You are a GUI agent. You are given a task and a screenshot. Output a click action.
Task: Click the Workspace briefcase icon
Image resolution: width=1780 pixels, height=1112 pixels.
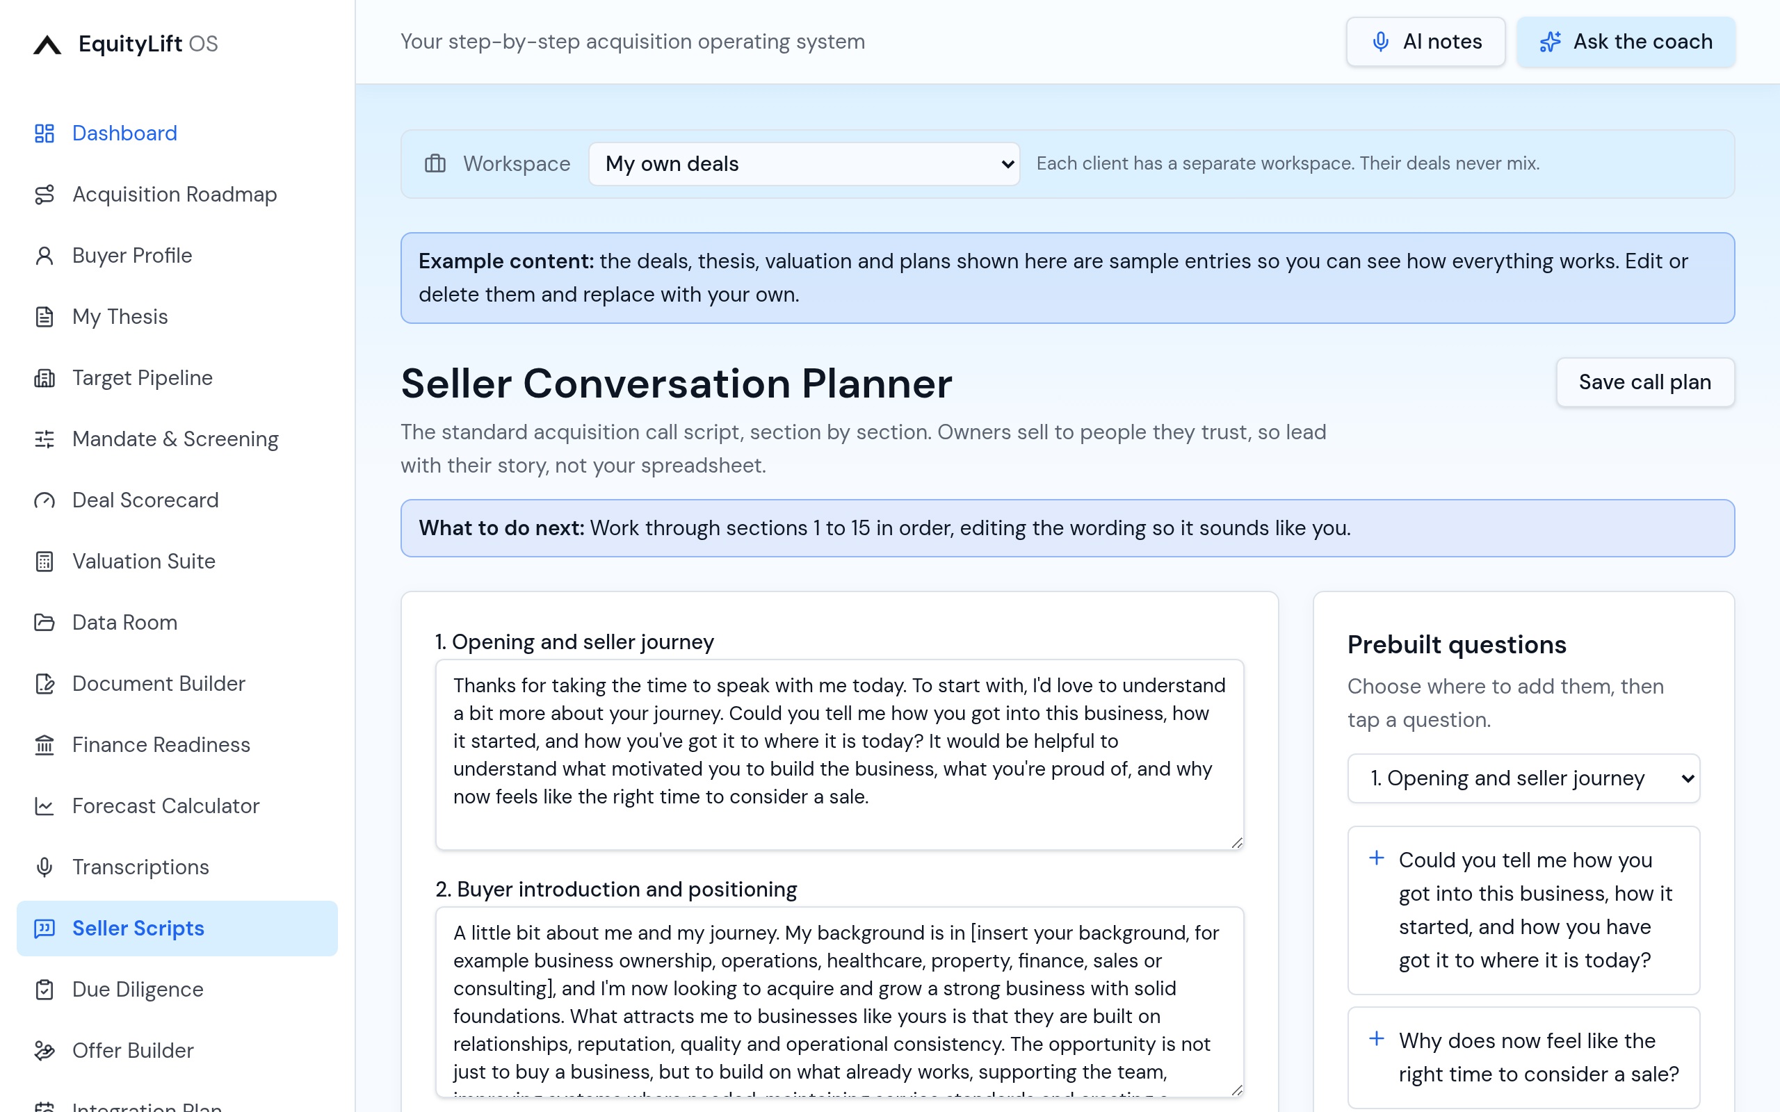point(435,163)
